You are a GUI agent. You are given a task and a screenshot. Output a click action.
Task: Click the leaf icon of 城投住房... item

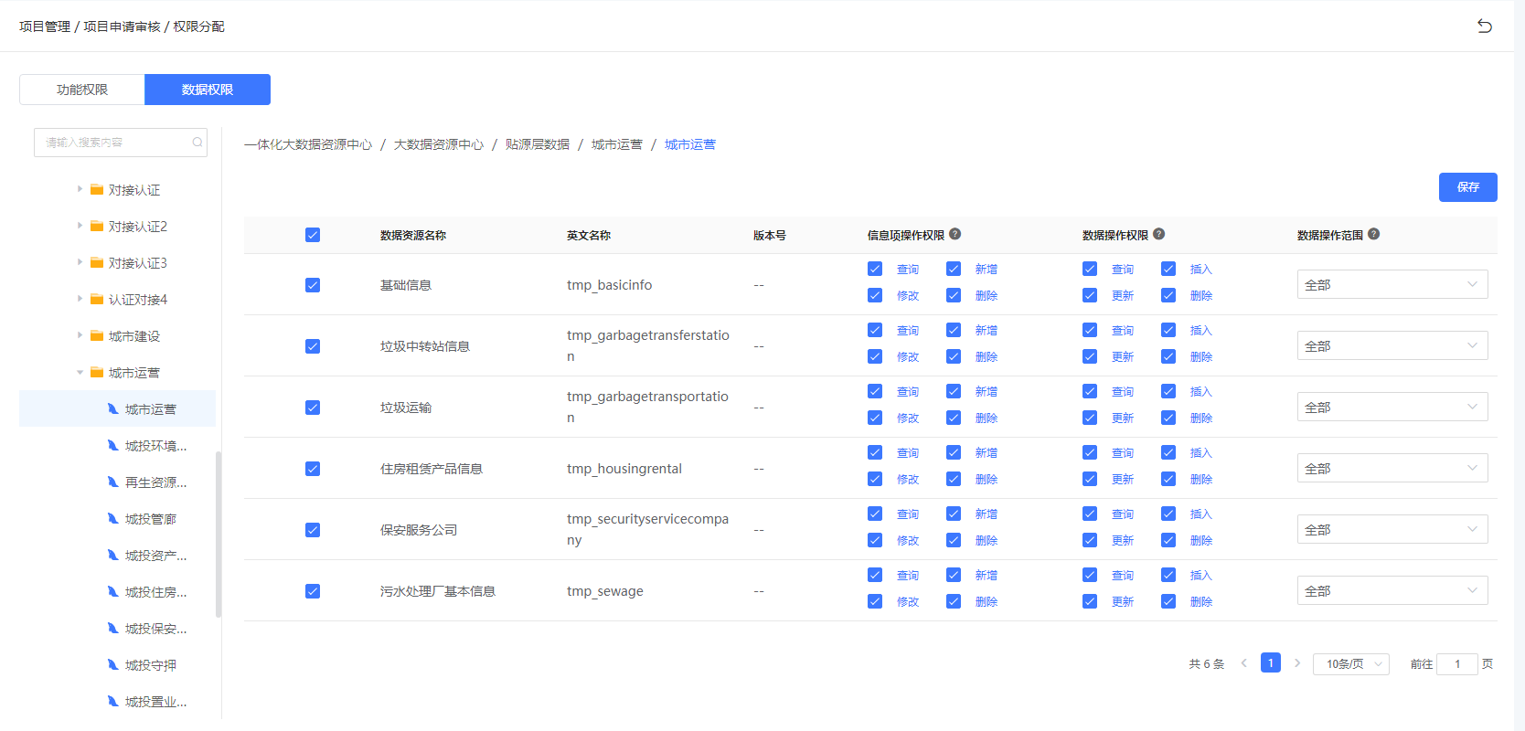(x=113, y=591)
